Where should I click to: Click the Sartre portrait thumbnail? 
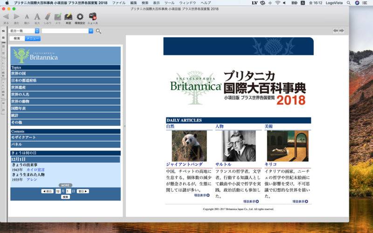click(x=239, y=146)
